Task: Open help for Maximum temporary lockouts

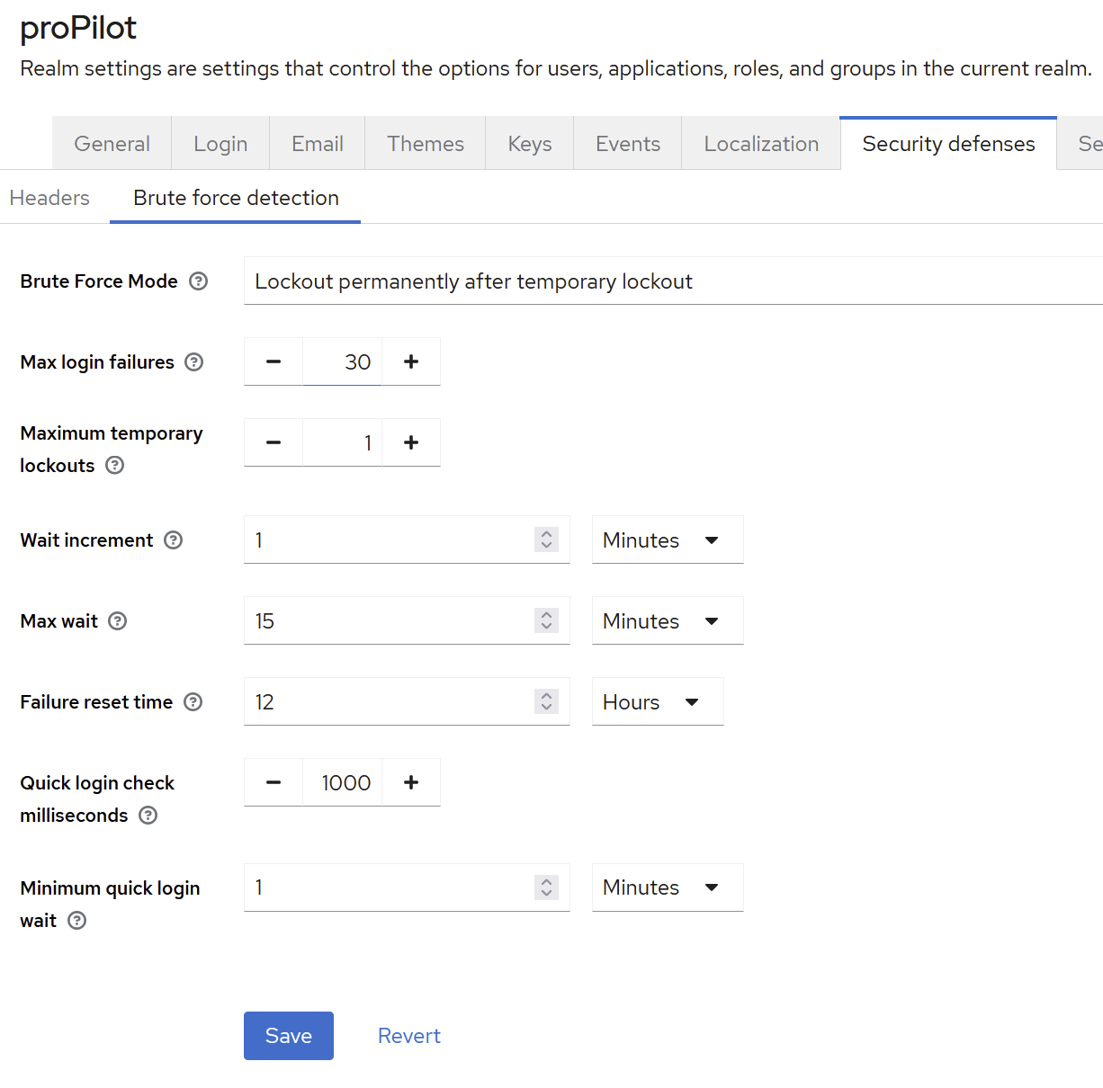Action: coord(115,466)
